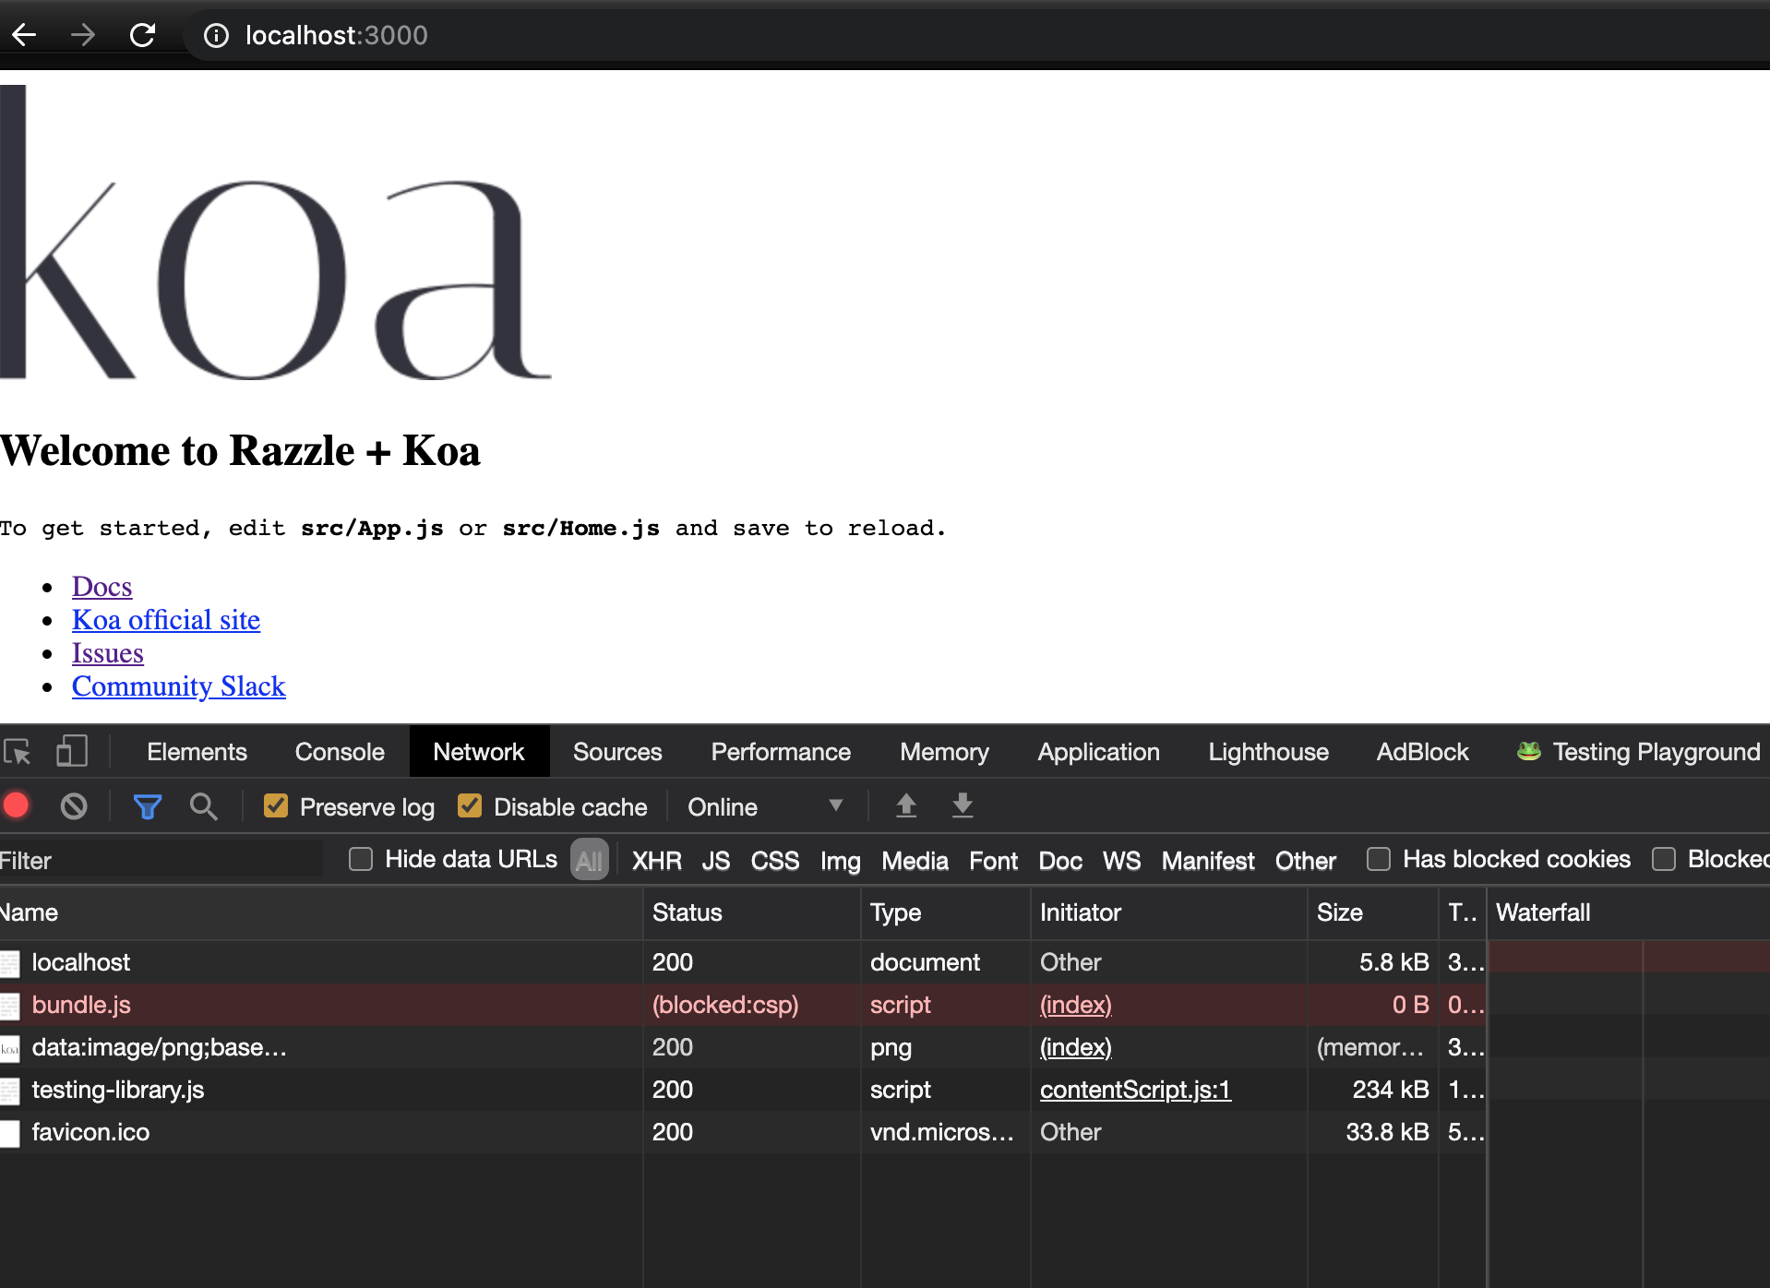Select the bundle.js request row
Image resolution: width=1770 pixels, height=1288 pixels.
(x=743, y=1005)
